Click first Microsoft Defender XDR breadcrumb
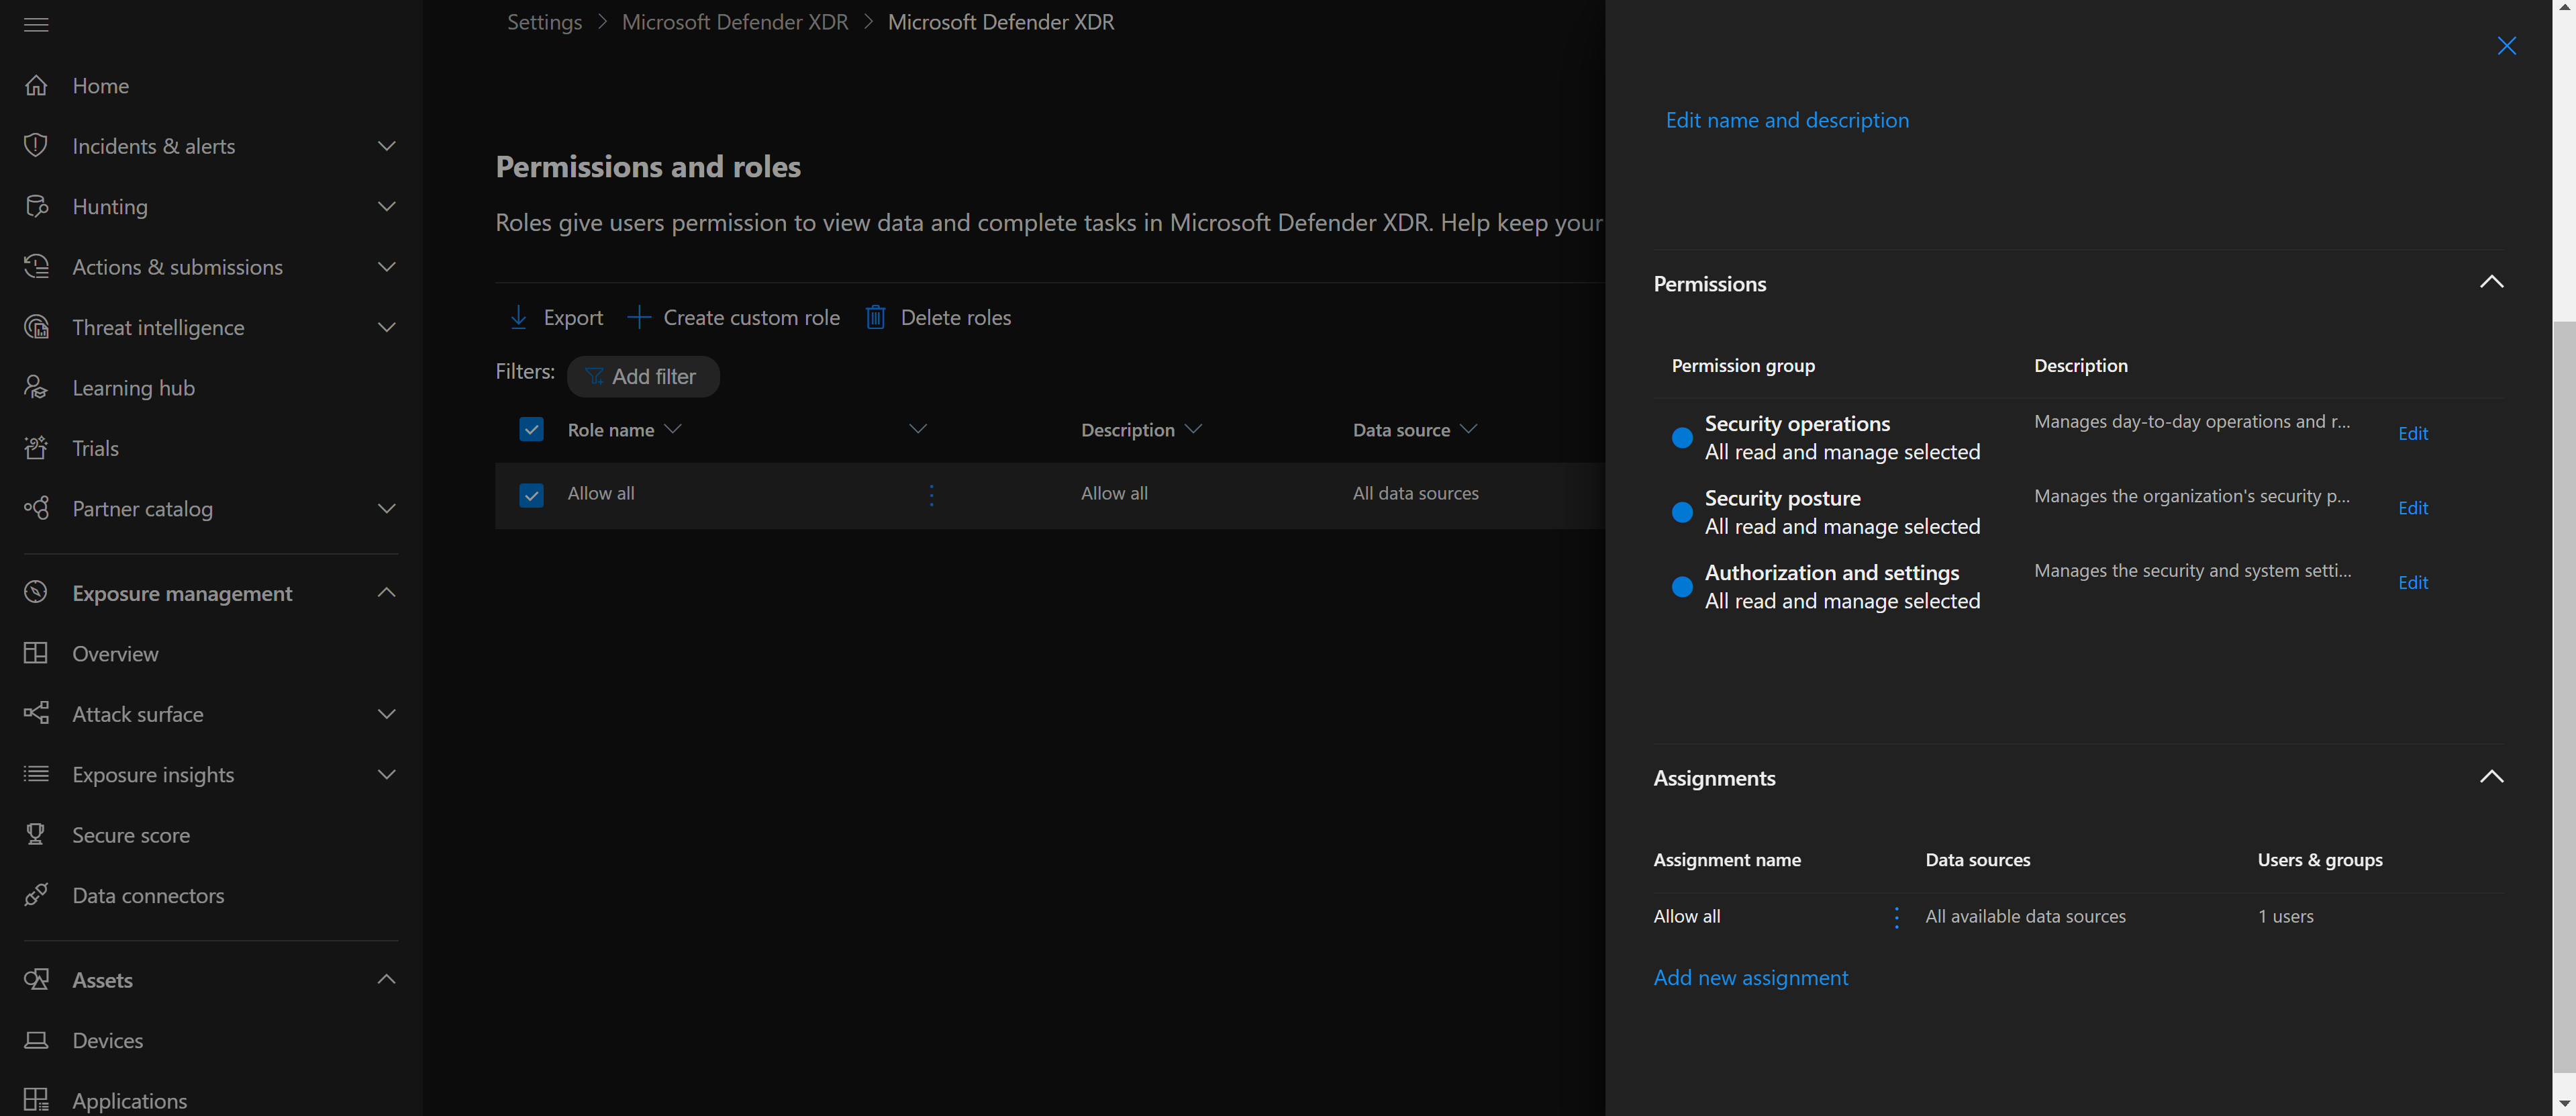Viewport: 2576px width, 1116px height. (734, 23)
